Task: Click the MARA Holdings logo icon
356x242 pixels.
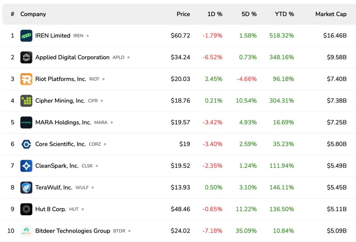Action: (26, 122)
